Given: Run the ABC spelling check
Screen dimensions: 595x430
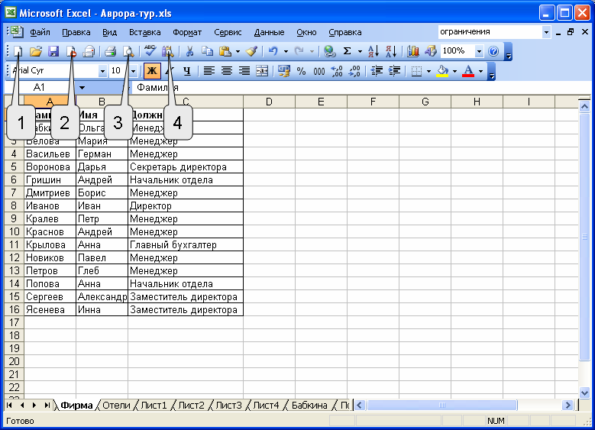Looking at the screenshot, I should [x=150, y=51].
